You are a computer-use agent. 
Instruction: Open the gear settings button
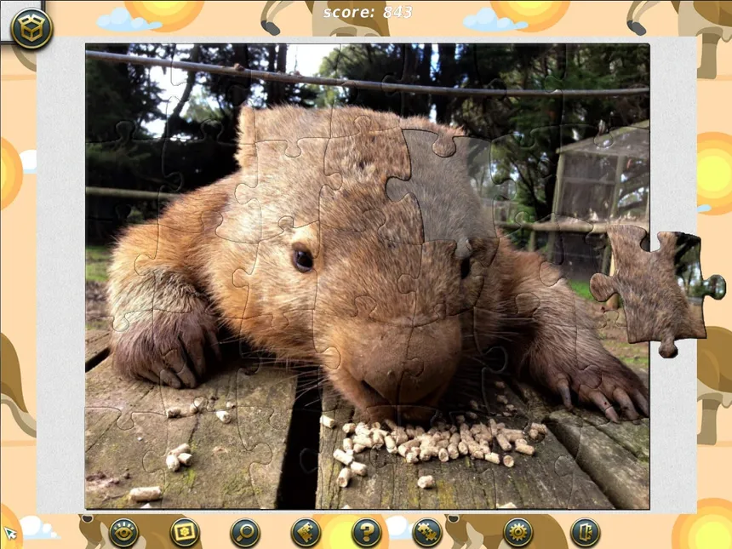tap(518, 532)
